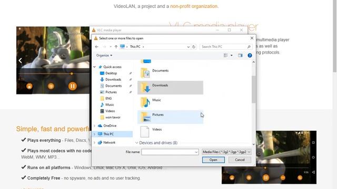The height and width of the screenshot is (189, 337).
Task: Close the Select files dialog
Action: tap(252, 38)
